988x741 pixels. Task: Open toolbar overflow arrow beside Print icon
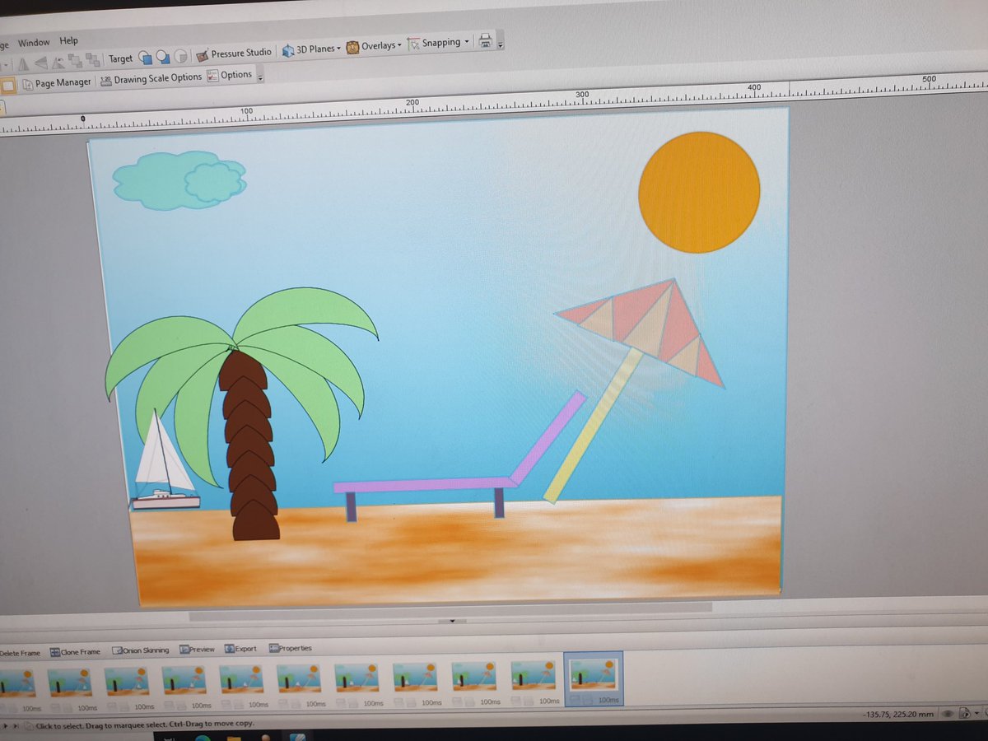point(501,43)
